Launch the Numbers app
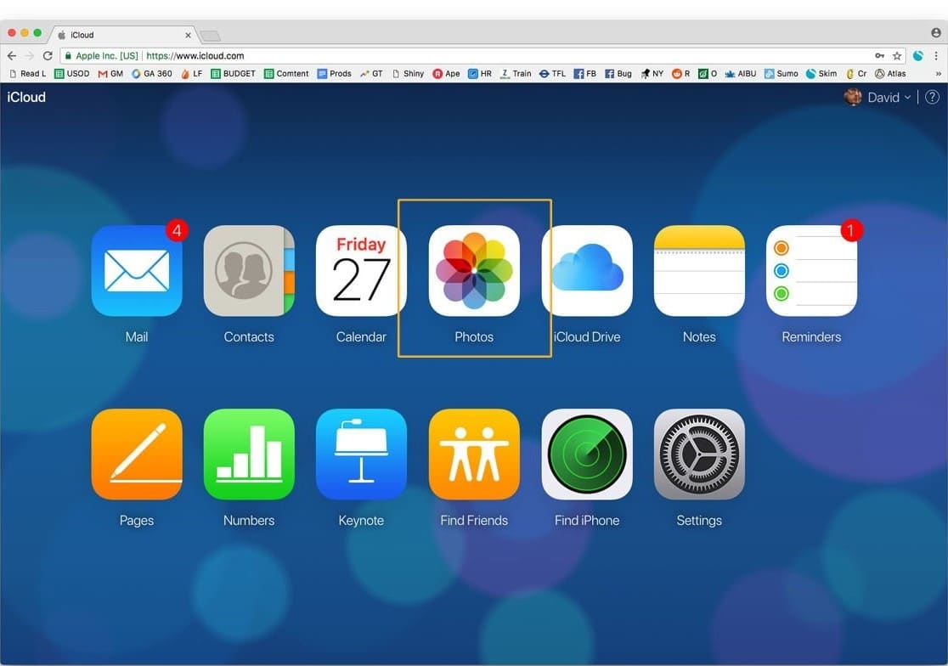 [x=249, y=454]
